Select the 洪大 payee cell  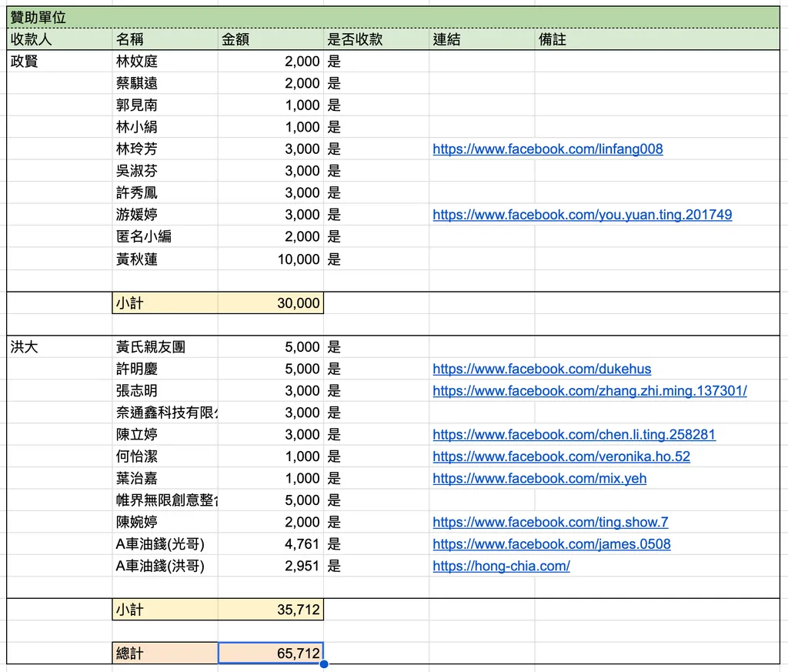(59, 347)
